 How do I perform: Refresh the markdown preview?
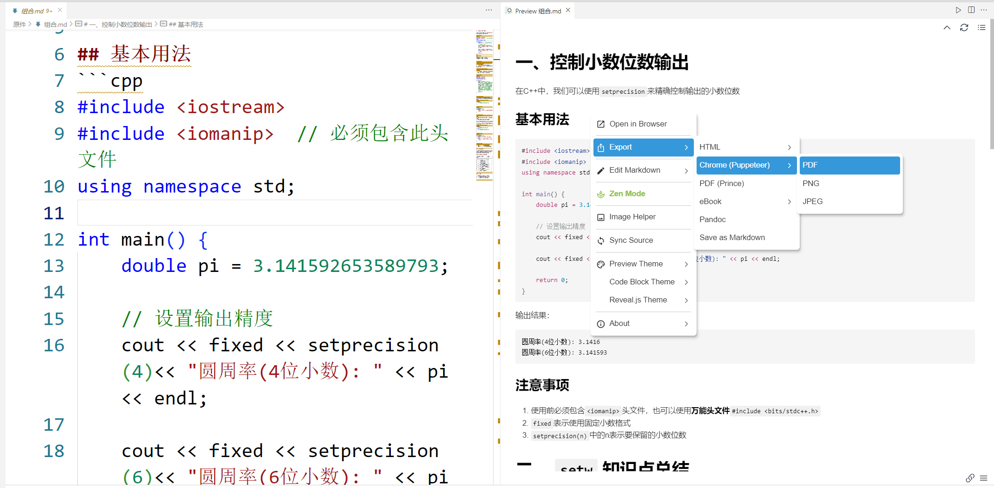[x=964, y=28]
